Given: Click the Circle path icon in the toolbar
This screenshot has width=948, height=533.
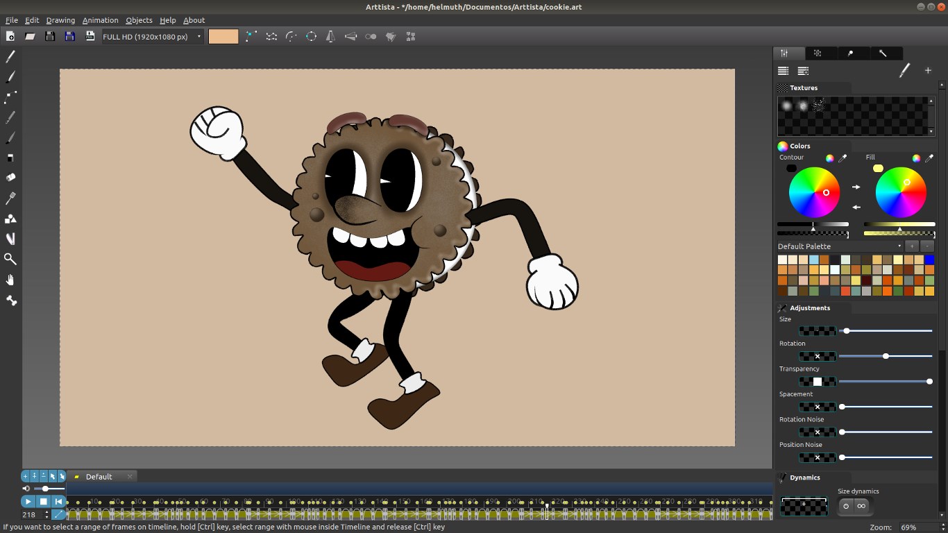Looking at the screenshot, I should pyautogui.click(x=311, y=36).
